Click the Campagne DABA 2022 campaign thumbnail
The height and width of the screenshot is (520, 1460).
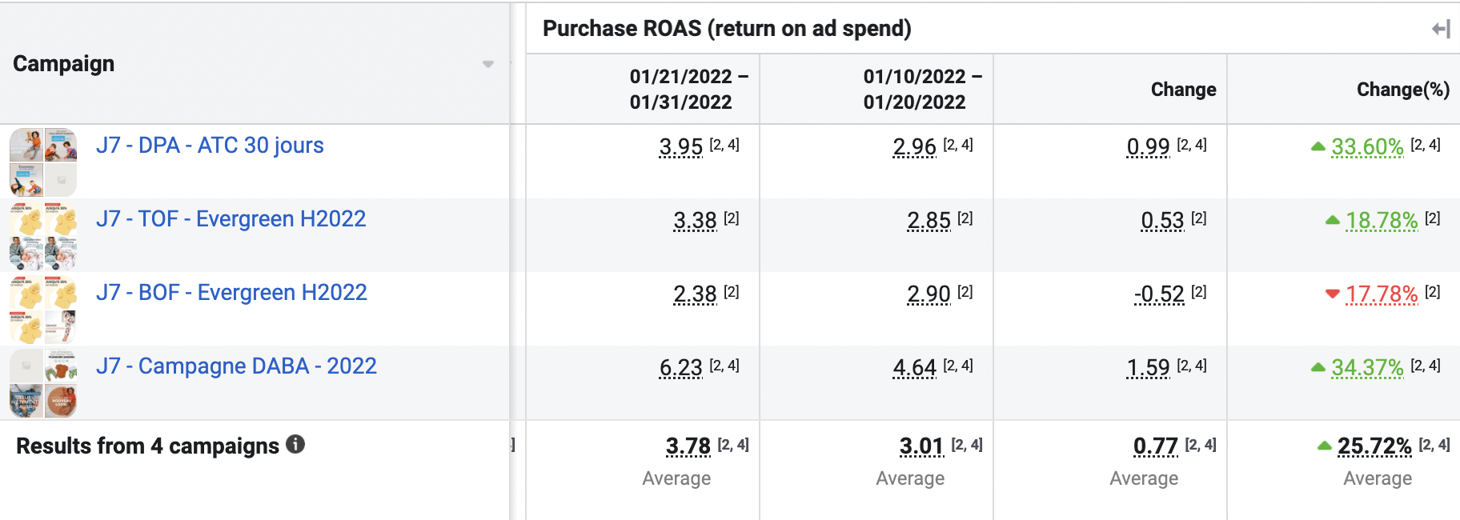(x=43, y=382)
